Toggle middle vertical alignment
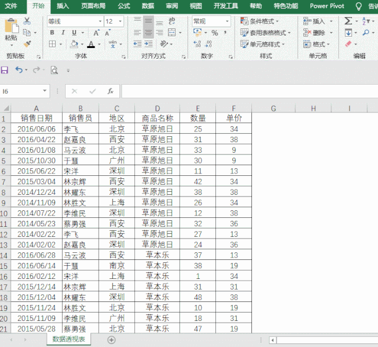Viewport: 378px width, 347px height. (148, 21)
